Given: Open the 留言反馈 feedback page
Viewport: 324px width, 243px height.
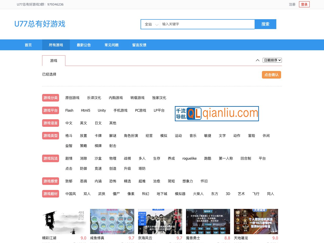Looking at the screenshot, I should 139,45.
